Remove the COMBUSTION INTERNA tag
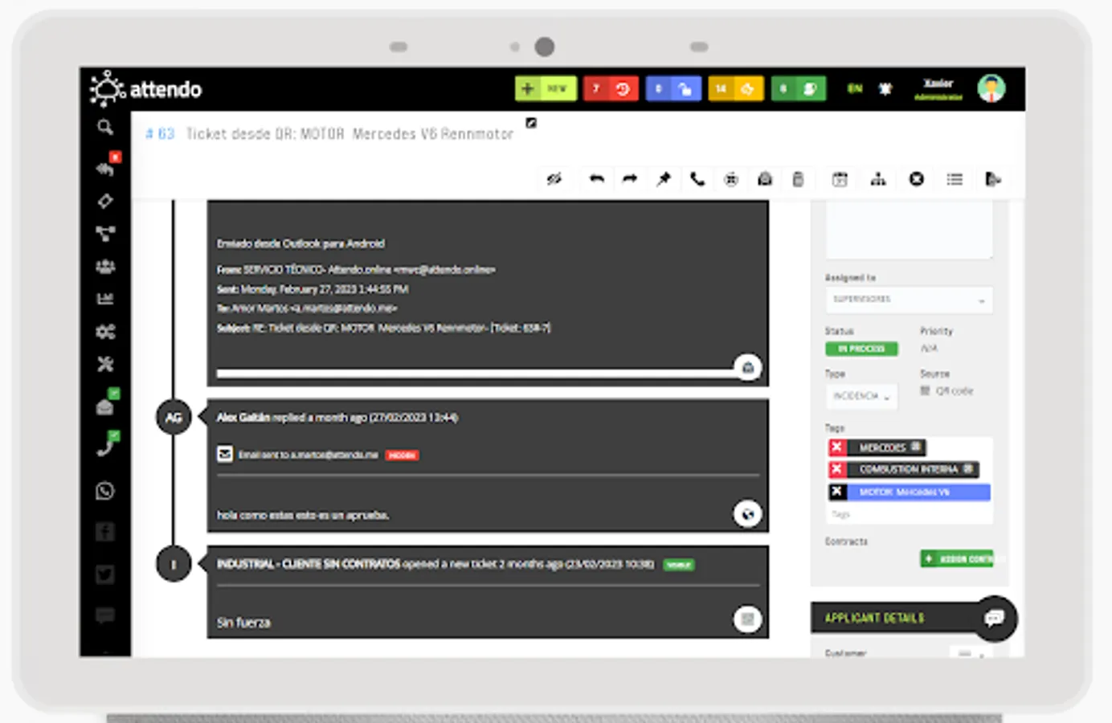This screenshot has height=723, width=1112. pyautogui.click(x=836, y=469)
